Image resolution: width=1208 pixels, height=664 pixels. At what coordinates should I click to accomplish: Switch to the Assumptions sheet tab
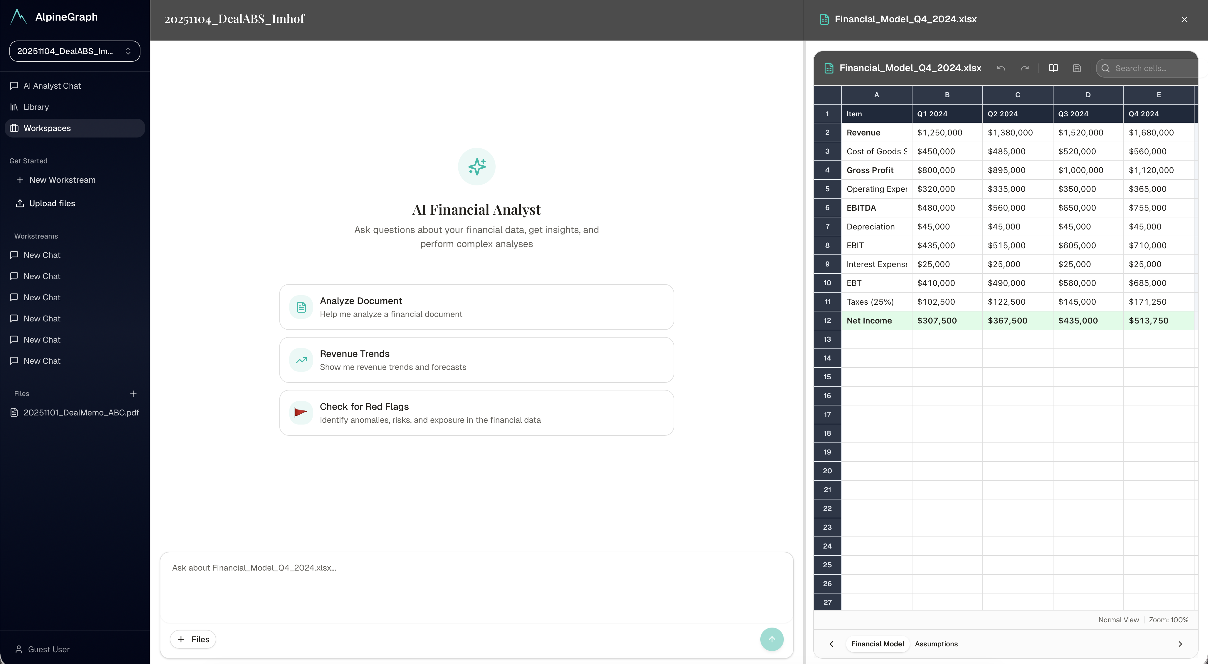(x=936, y=644)
